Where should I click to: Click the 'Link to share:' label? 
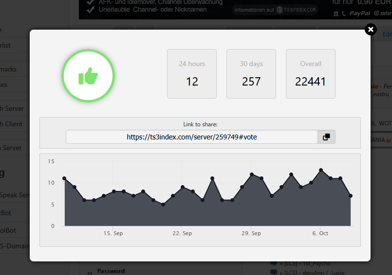pos(200,124)
